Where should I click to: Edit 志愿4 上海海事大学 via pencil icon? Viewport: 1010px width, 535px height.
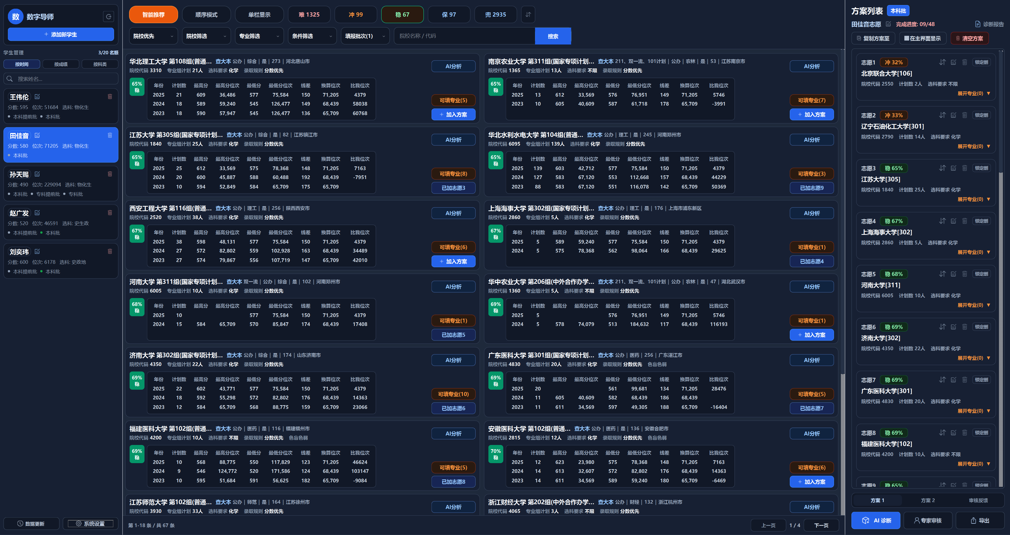click(953, 221)
